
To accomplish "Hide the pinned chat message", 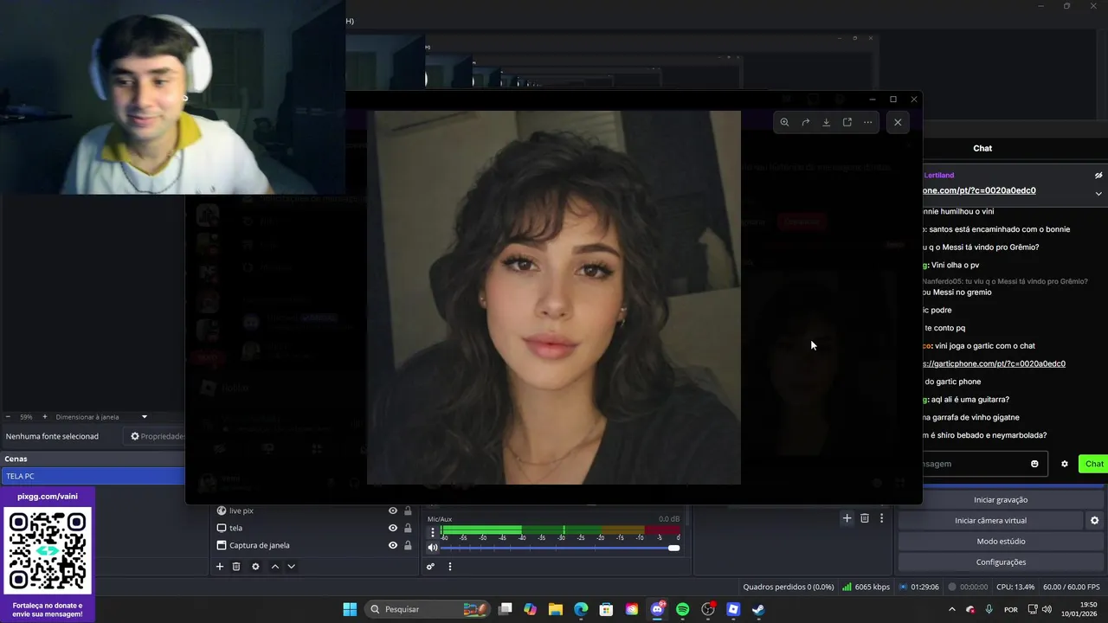I will [1098, 175].
